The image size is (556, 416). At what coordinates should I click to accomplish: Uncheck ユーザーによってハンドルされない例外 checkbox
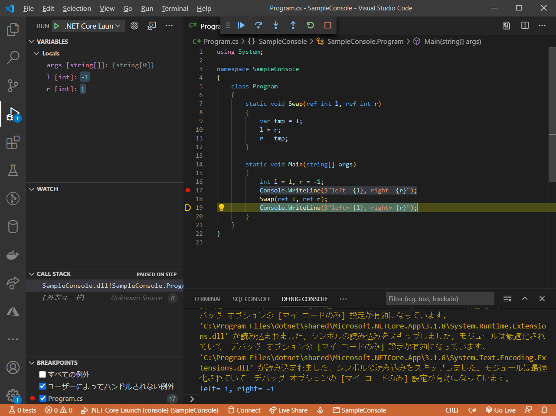pos(43,386)
